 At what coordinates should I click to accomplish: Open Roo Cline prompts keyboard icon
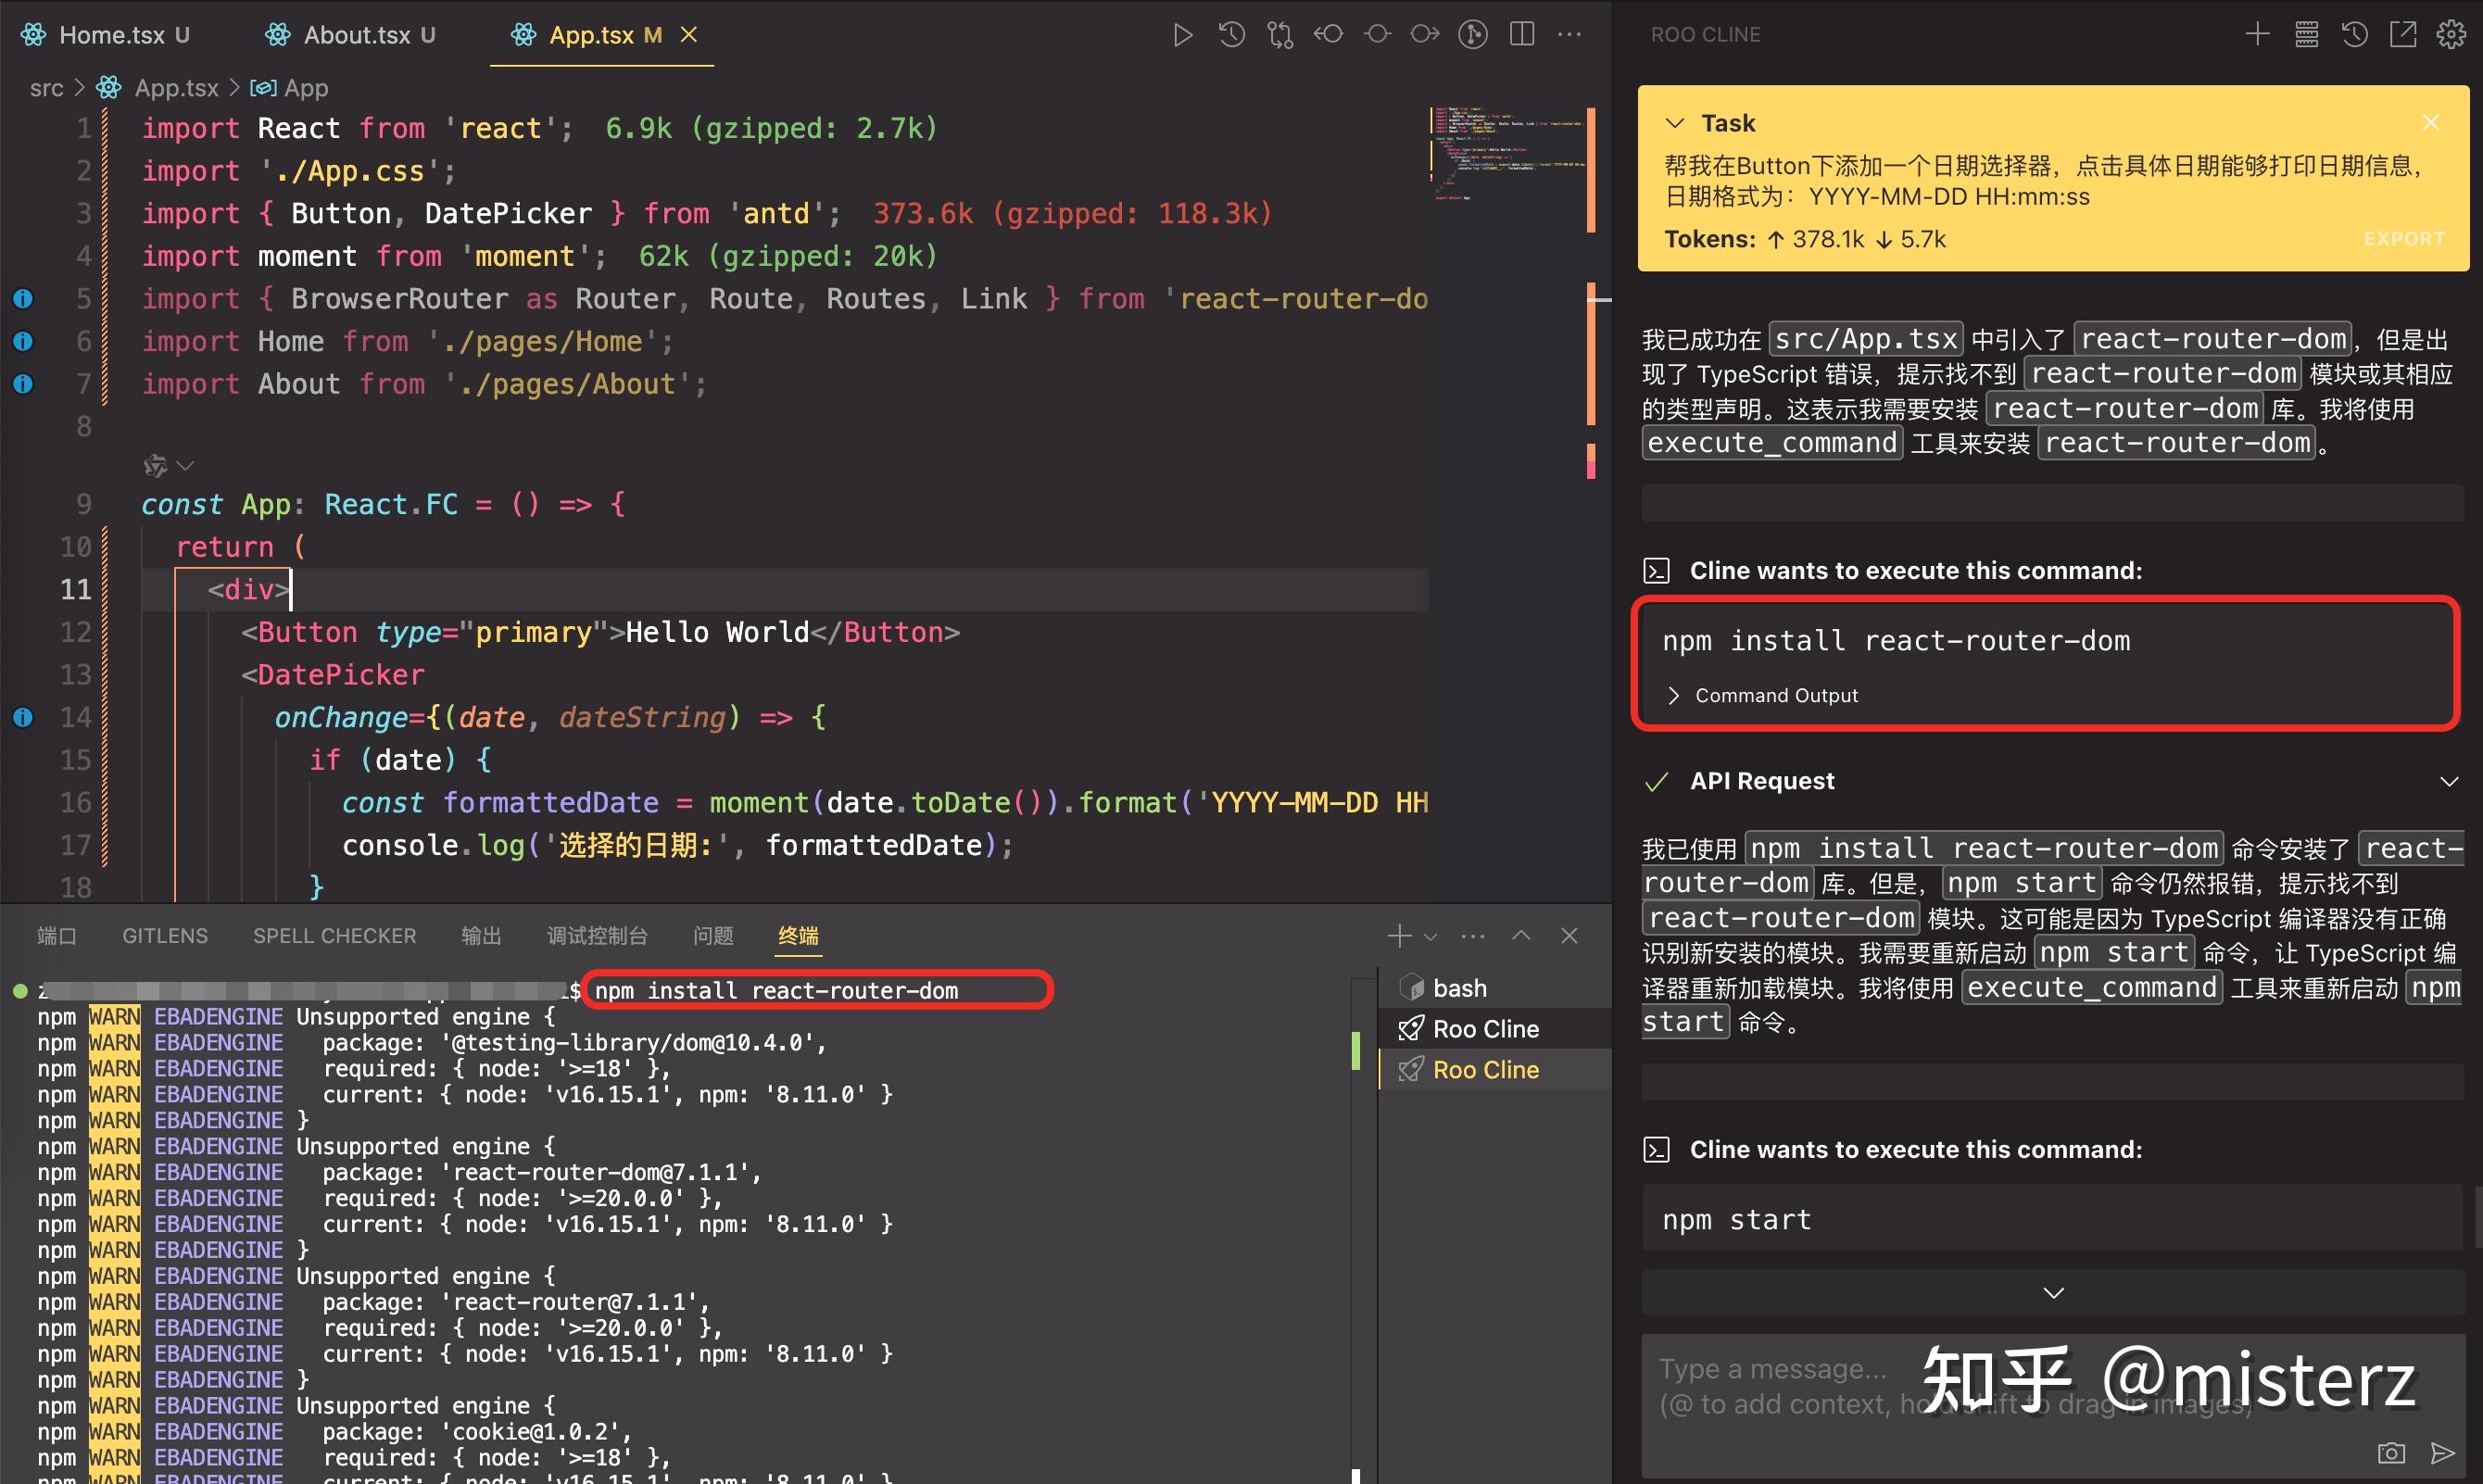tap(2305, 34)
